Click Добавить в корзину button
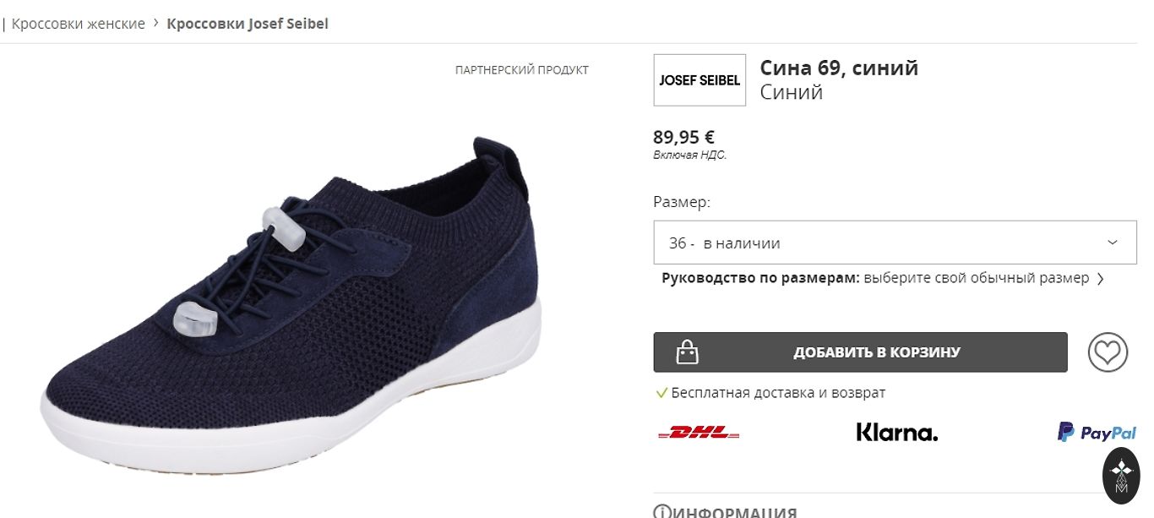1154x518 pixels. pos(860,352)
